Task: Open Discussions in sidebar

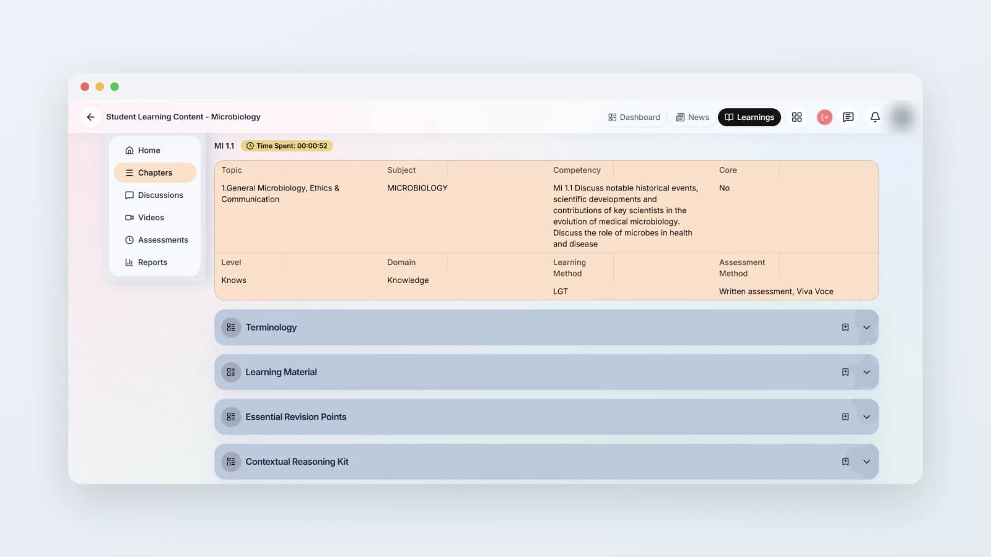Action: (x=155, y=195)
